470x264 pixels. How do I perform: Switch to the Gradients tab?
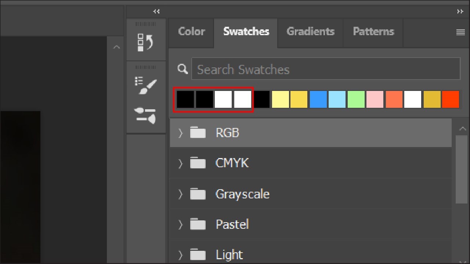point(310,32)
